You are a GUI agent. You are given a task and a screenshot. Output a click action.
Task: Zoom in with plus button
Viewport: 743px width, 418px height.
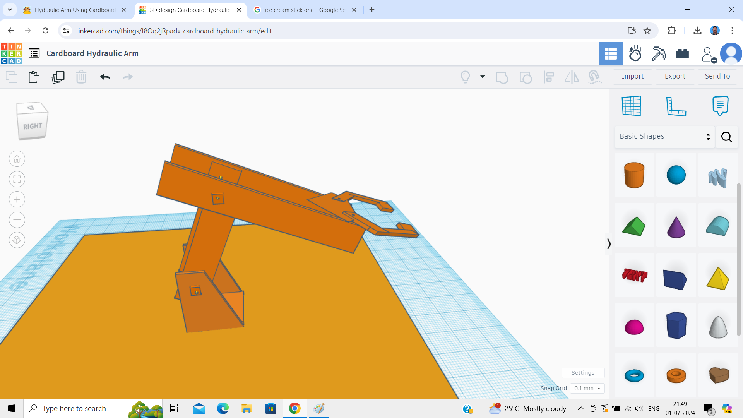click(17, 199)
